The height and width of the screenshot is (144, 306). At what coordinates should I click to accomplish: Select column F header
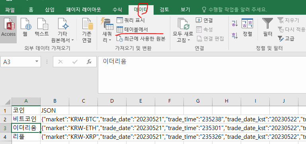[x=170, y=101]
